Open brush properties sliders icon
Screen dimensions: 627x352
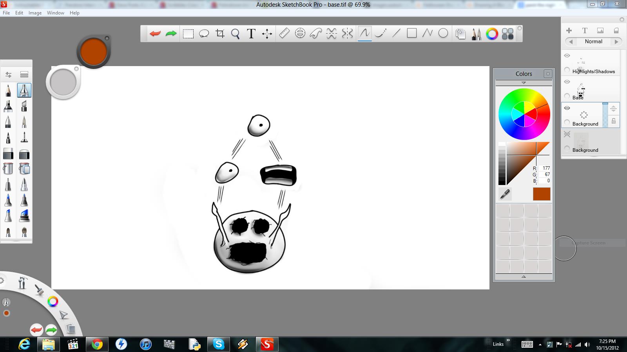[8, 75]
